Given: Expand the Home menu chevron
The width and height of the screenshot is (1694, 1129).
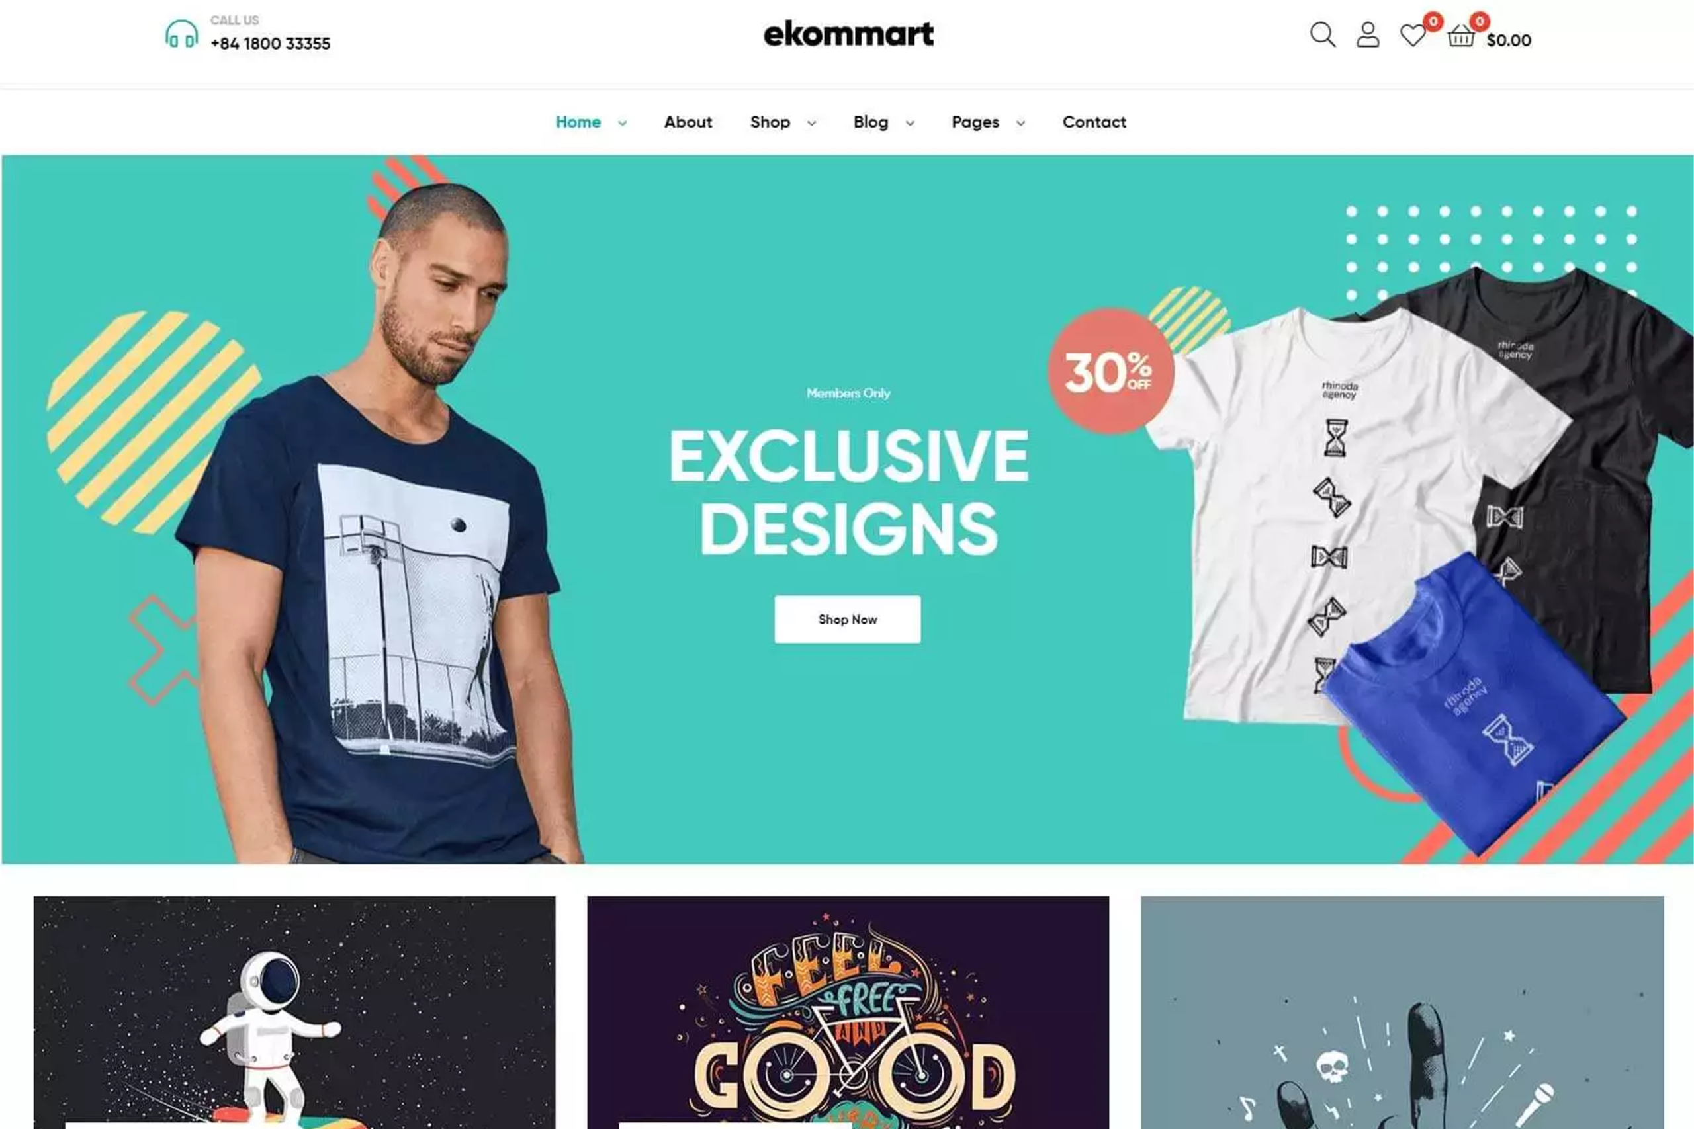Looking at the screenshot, I should point(622,123).
